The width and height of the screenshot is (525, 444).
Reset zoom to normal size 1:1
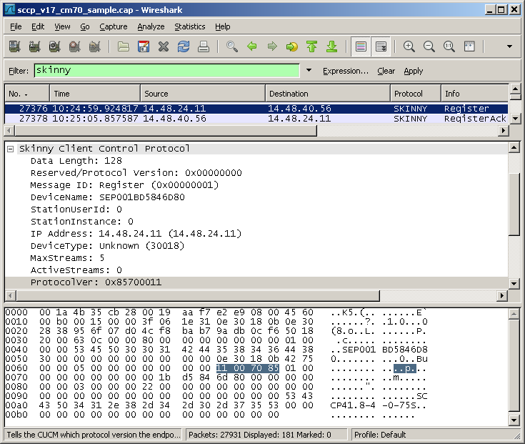point(449,46)
